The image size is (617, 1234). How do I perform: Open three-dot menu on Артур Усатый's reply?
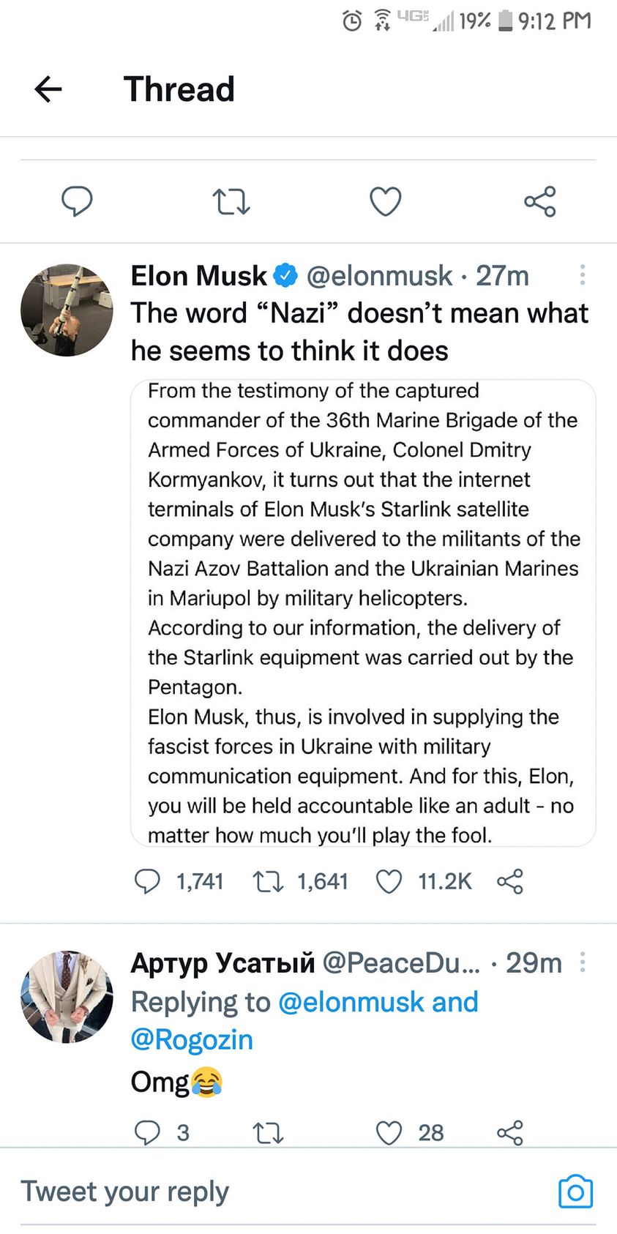tap(583, 962)
